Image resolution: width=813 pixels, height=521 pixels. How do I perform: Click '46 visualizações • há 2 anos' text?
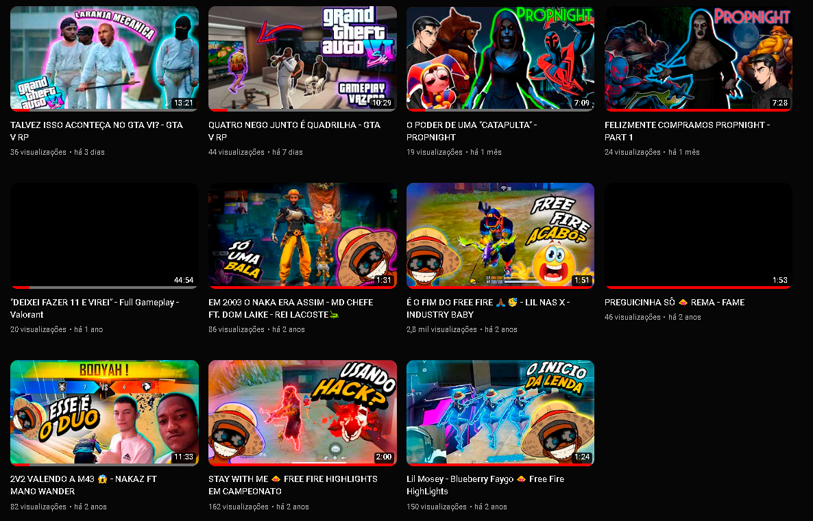click(x=653, y=317)
